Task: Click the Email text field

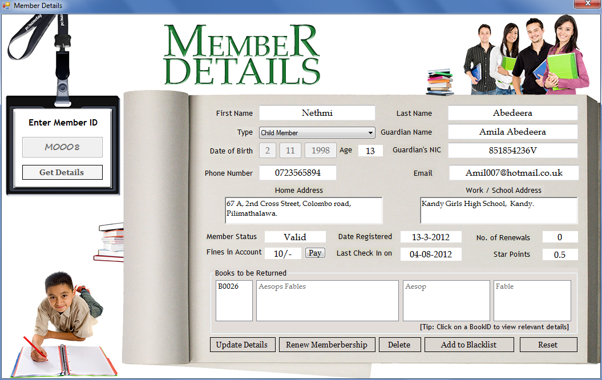Action: click(x=514, y=173)
